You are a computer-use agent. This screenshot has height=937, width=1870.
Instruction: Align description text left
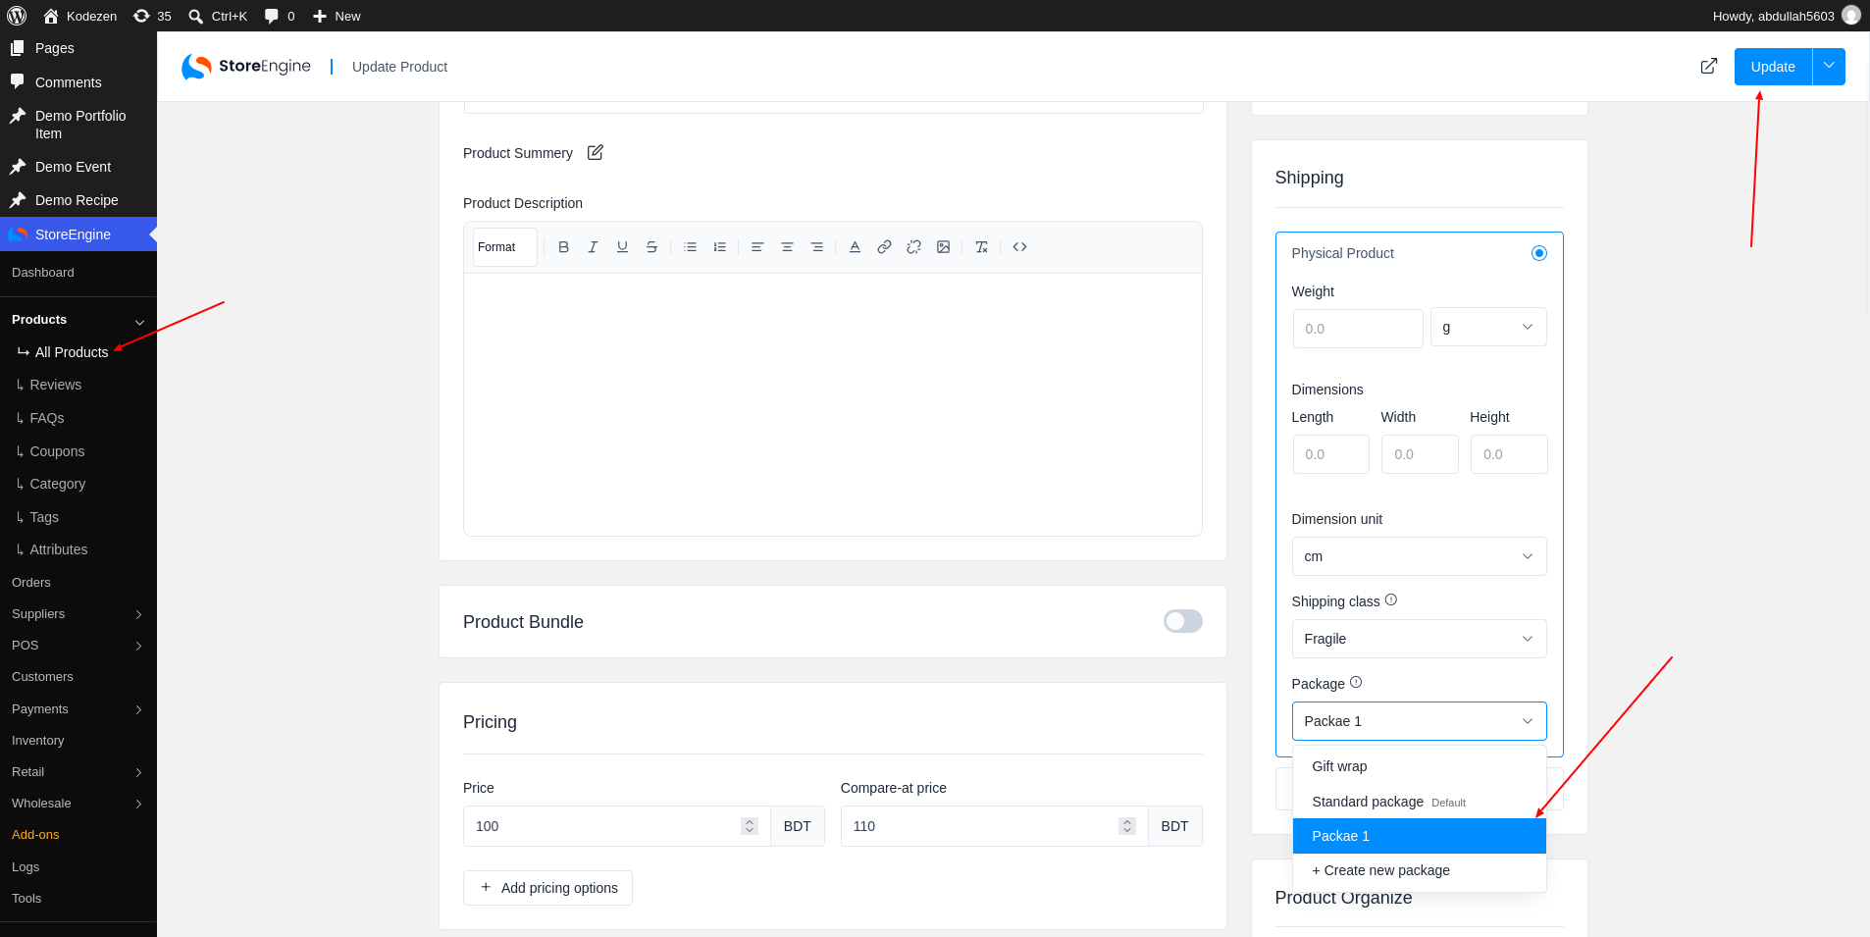click(757, 247)
